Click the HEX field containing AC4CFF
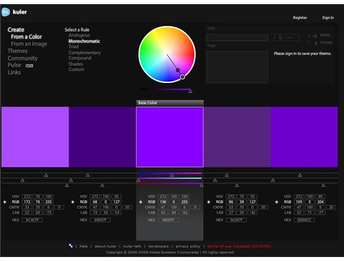The height and width of the screenshot is (261, 344). pos(32,220)
